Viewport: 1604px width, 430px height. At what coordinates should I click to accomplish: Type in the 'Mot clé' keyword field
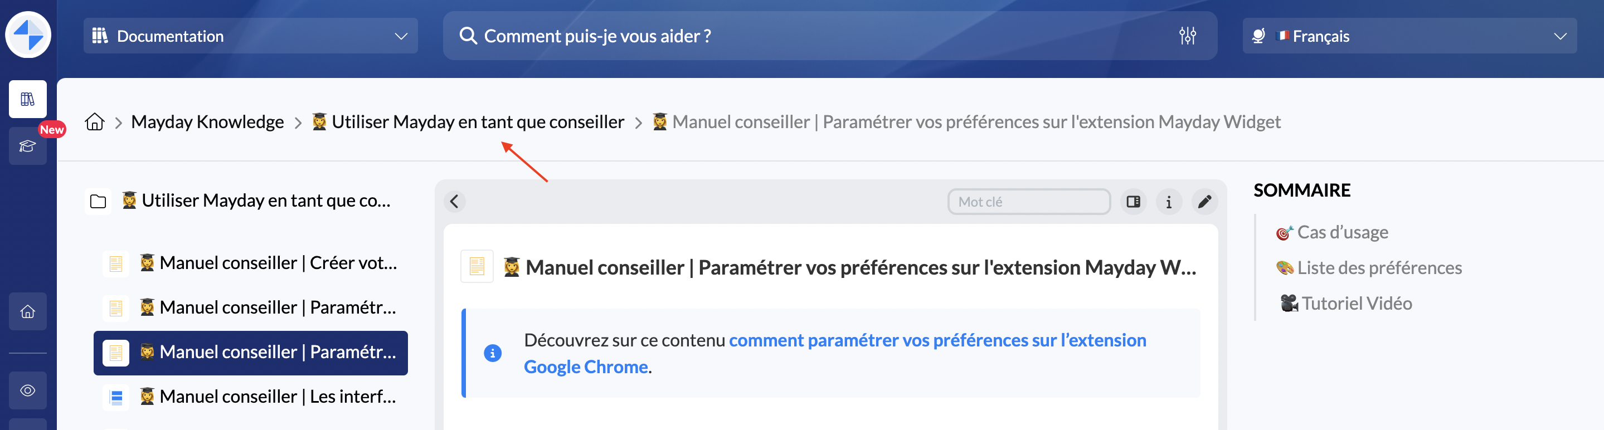click(1029, 202)
